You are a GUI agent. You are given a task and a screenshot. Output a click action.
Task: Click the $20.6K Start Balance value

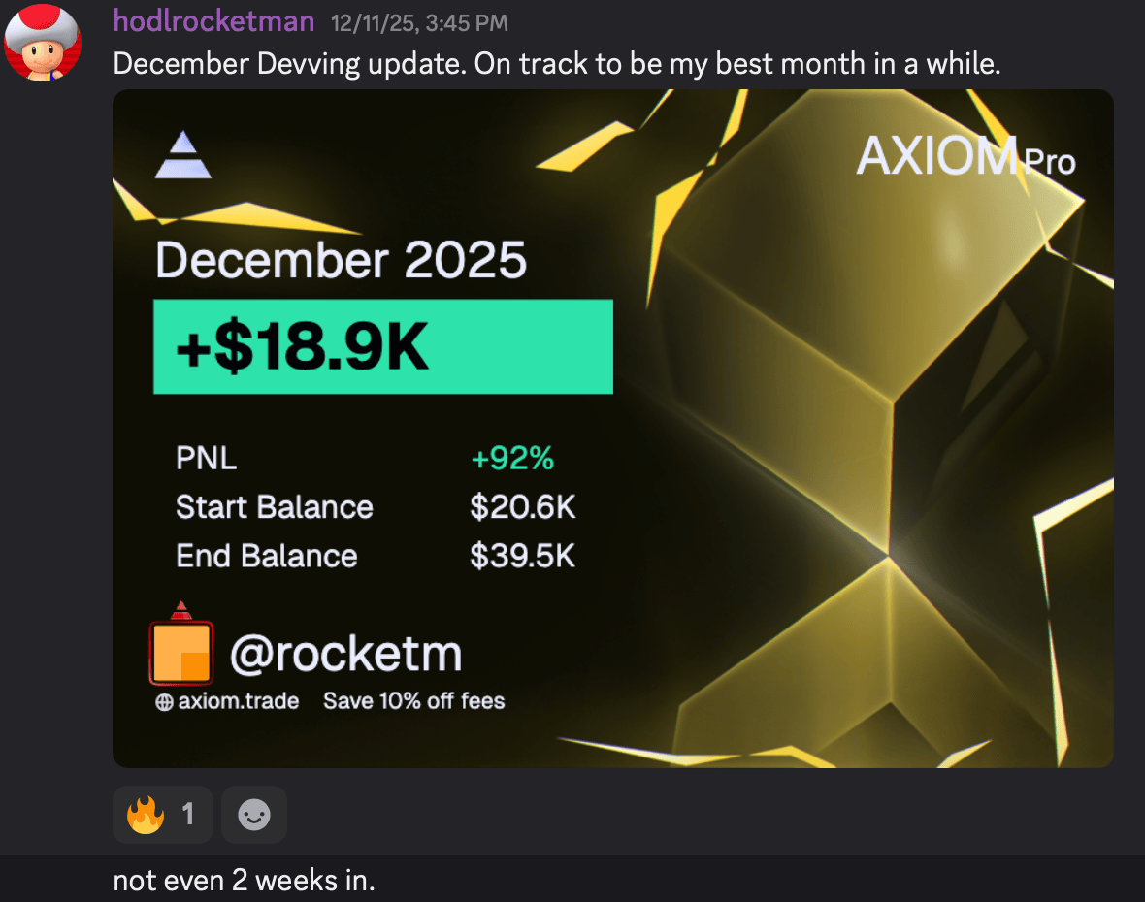pos(522,507)
